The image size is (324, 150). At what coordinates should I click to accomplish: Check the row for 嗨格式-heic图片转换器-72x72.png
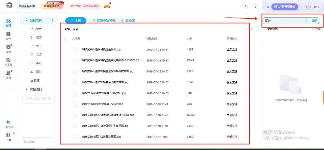click(x=76, y=104)
